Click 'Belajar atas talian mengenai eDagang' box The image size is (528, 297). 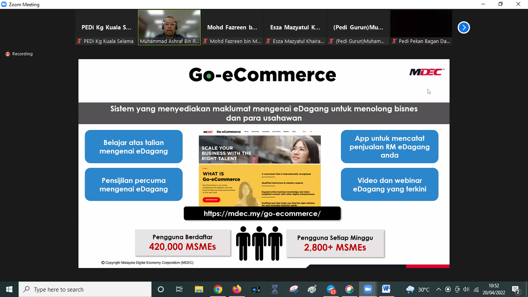pos(134,147)
